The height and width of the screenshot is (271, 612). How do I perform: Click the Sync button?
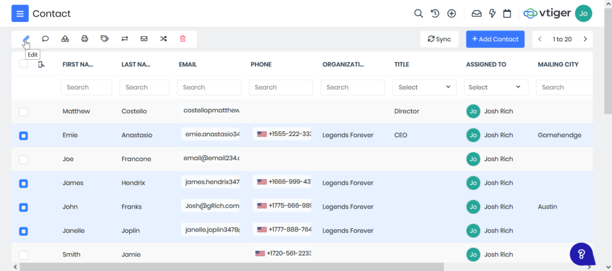[439, 39]
